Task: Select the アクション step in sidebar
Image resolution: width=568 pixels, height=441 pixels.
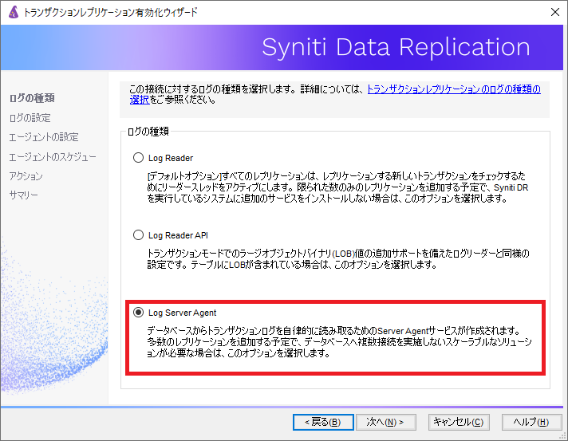Action: click(26, 176)
